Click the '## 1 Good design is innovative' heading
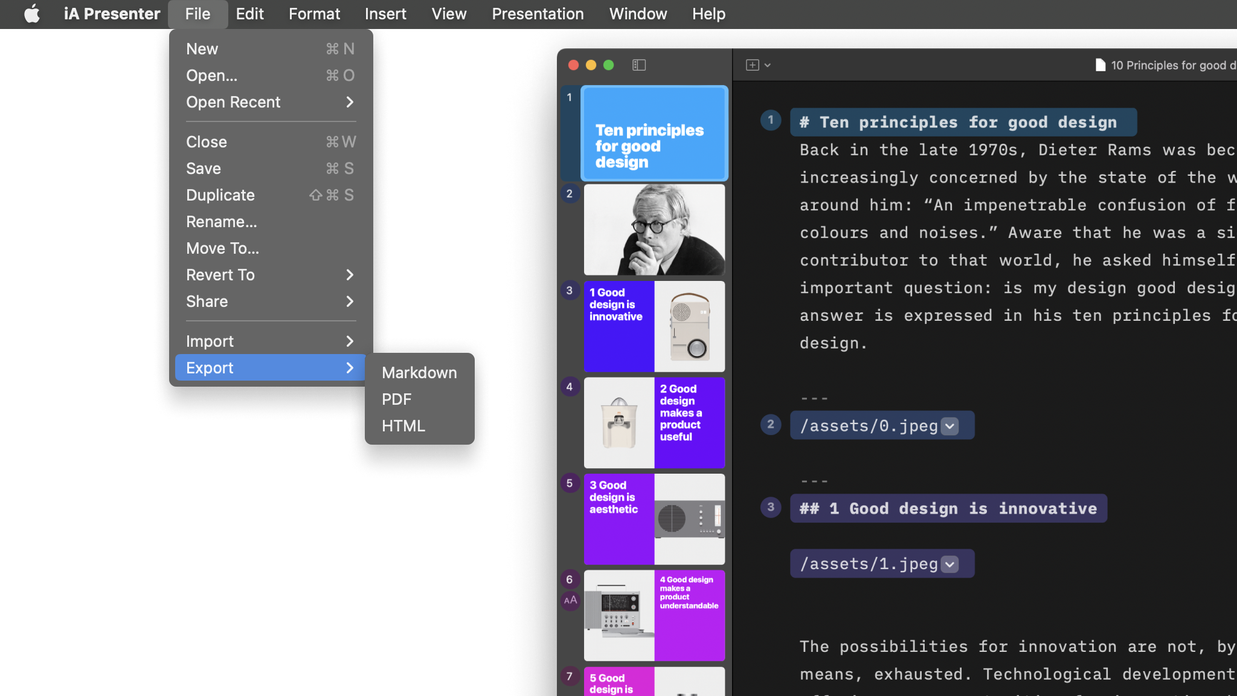 (948, 509)
